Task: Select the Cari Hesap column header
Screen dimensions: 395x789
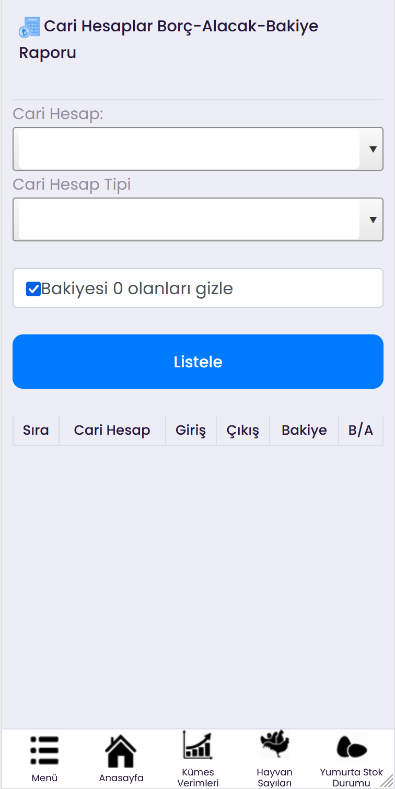Action: [112, 431]
